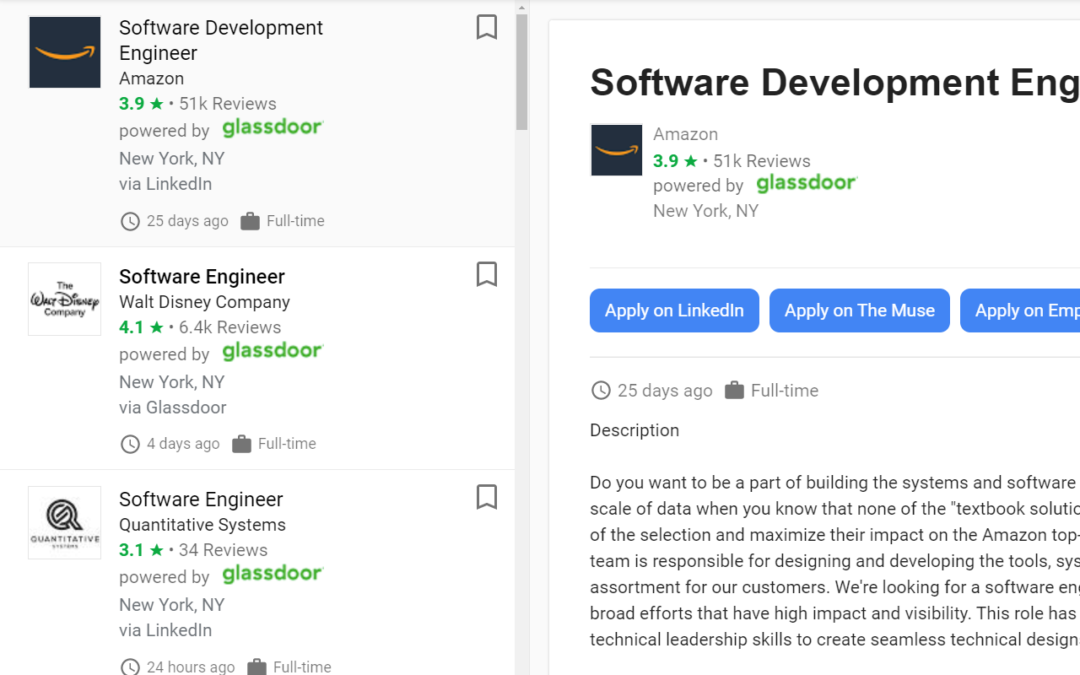
Task: Bookmark the Quantitative Systems job listing
Action: [x=487, y=497]
